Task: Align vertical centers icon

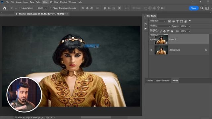Action: (109, 8)
